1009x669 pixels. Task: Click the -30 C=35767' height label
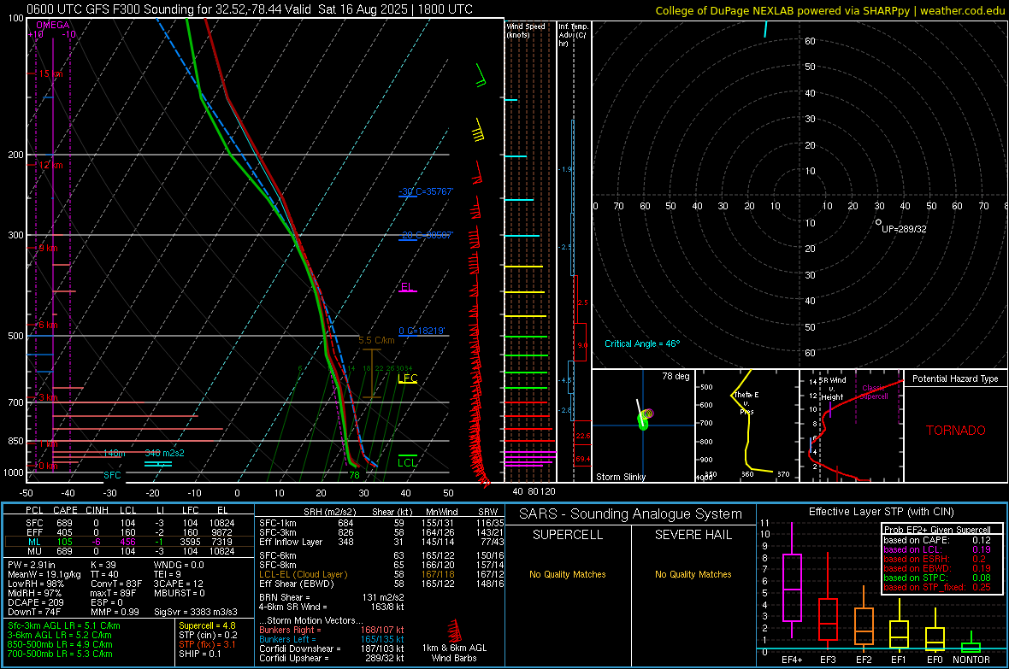click(x=426, y=191)
